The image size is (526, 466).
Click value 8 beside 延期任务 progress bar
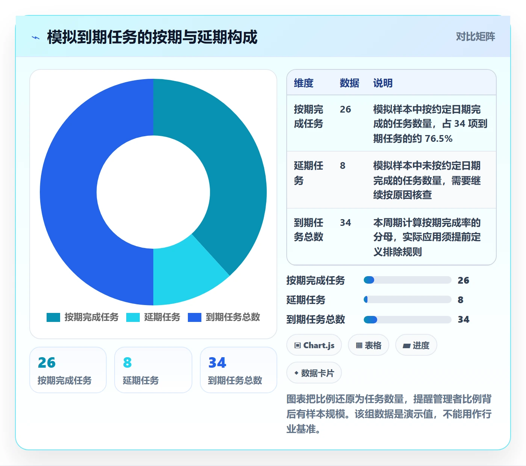(461, 300)
